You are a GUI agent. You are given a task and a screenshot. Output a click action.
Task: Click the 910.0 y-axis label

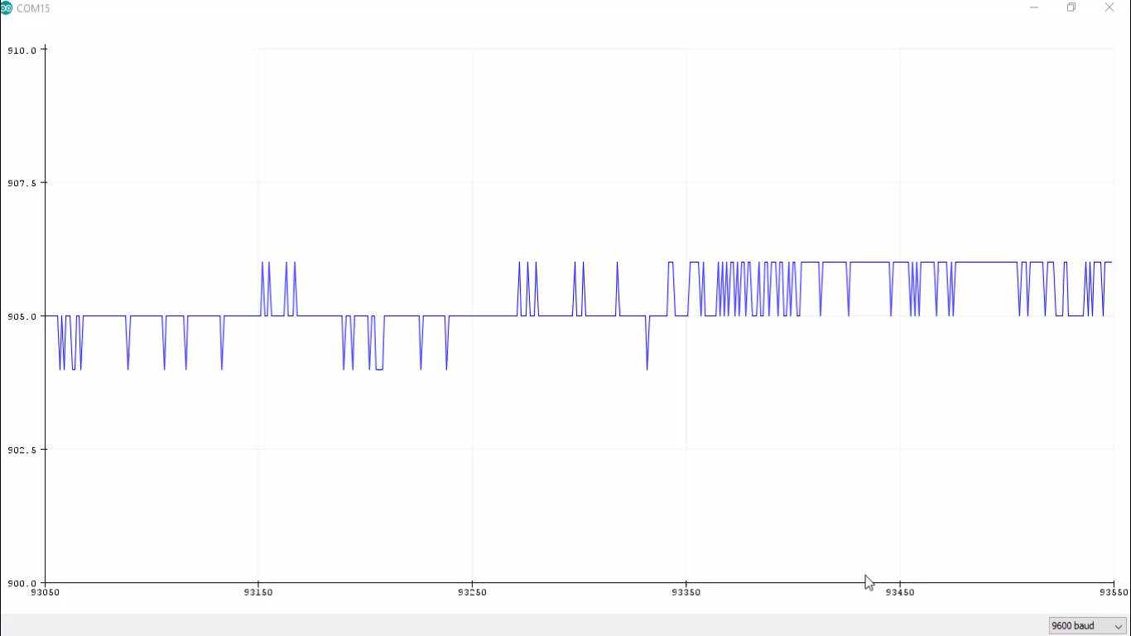22,50
